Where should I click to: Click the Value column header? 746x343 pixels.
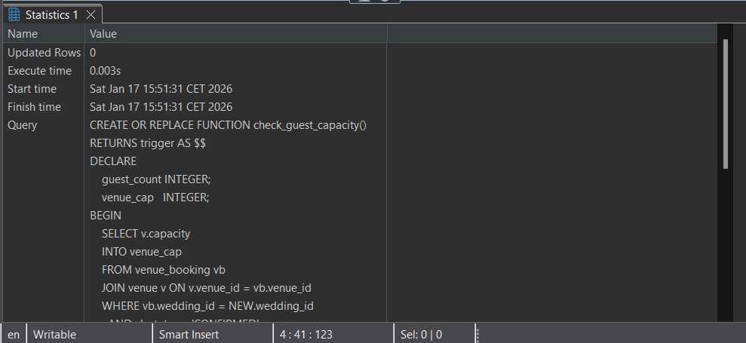tap(103, 34)
